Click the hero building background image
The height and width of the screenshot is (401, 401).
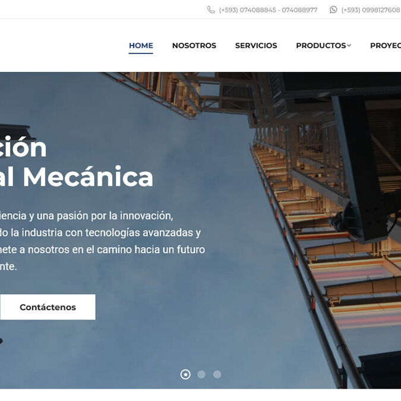click(x=307, y=204)
